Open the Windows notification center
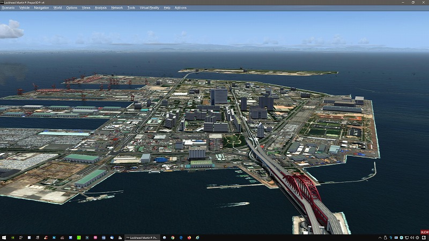This screenshot has width=429, height=241. (x=424, y=238)
